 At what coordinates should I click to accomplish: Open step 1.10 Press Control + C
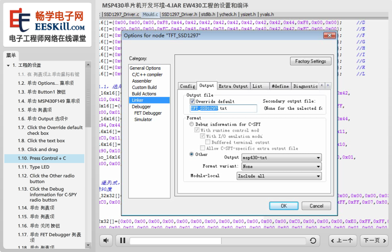pyautogui.click(x=44, y=158)
